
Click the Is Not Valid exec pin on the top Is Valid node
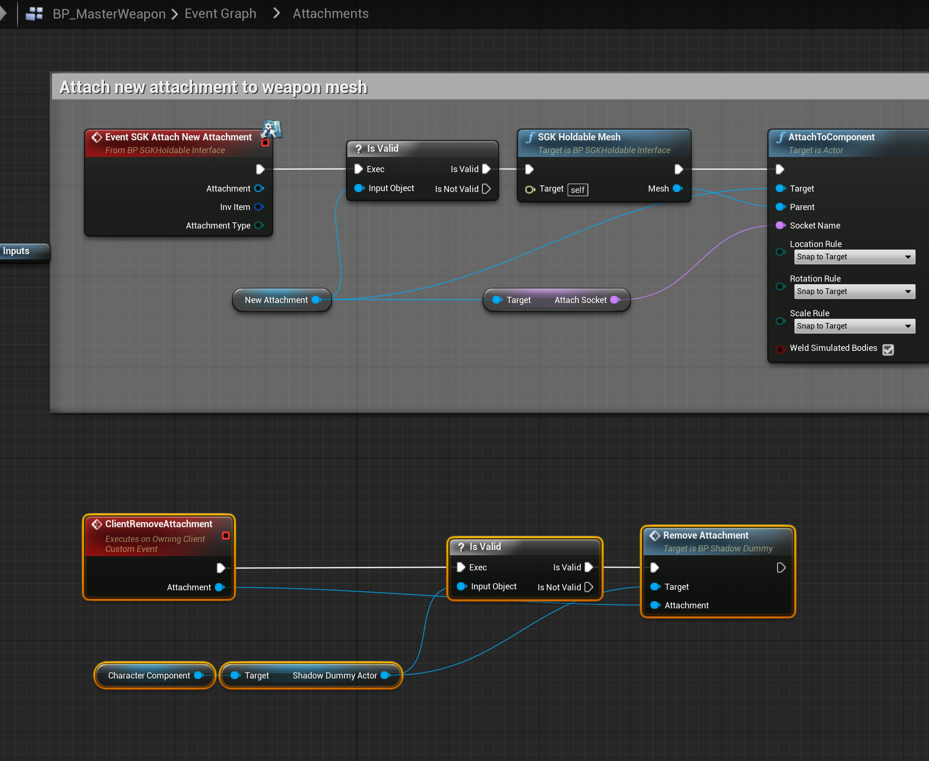coord(486,189)
